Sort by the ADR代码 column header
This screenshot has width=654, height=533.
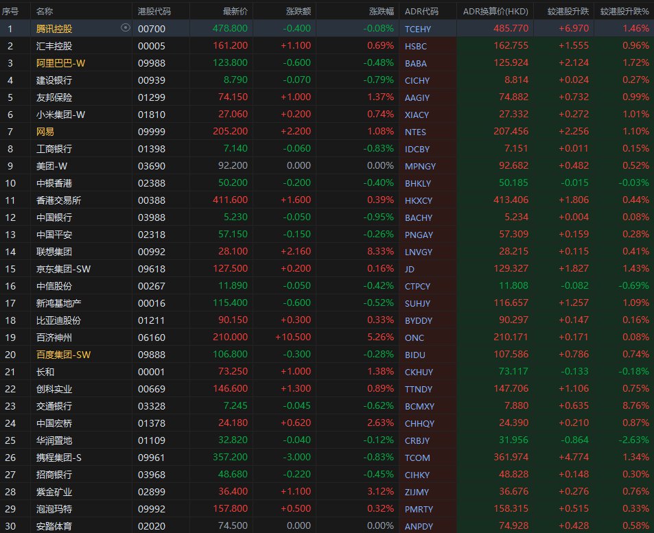[421, 11]
